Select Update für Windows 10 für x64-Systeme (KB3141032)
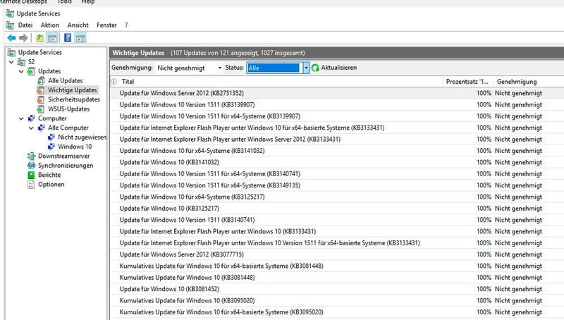564x320 pixels. click(x=337, y=151)
